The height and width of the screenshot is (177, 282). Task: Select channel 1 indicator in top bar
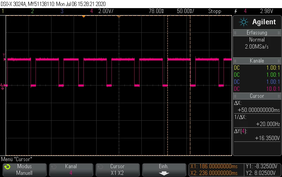(x=3, y=11)
